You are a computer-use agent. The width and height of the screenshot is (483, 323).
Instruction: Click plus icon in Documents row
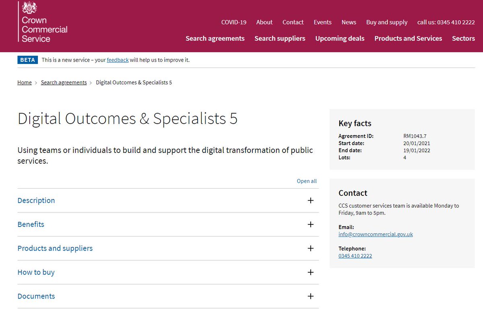tap(310, 296)
